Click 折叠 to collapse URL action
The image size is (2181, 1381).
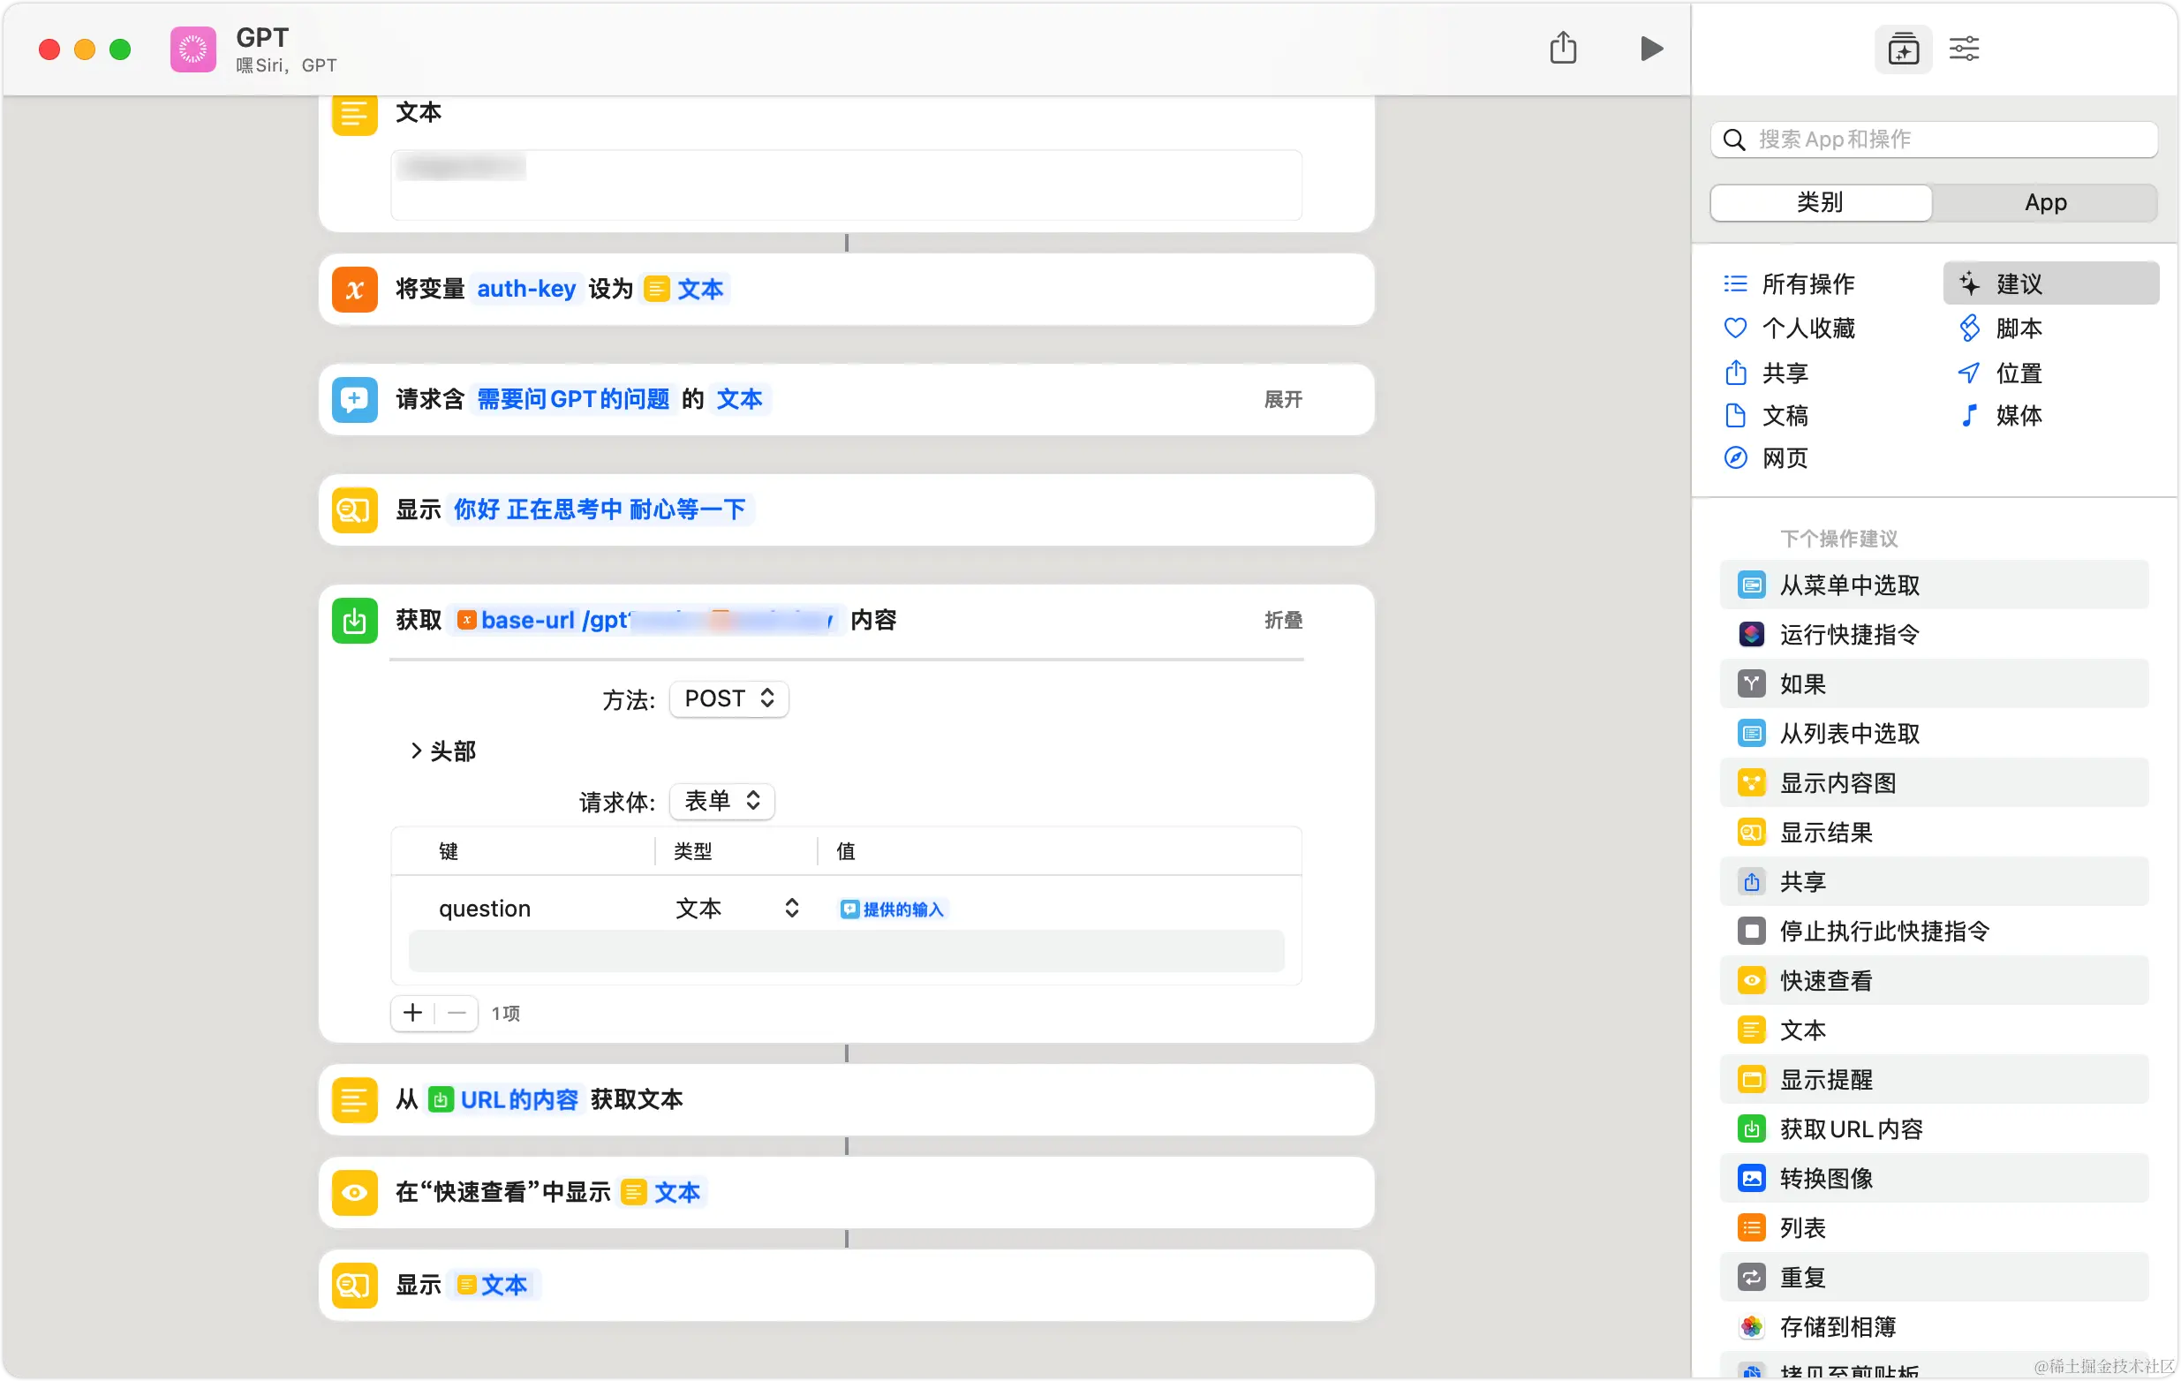(x=1282, y=621)
